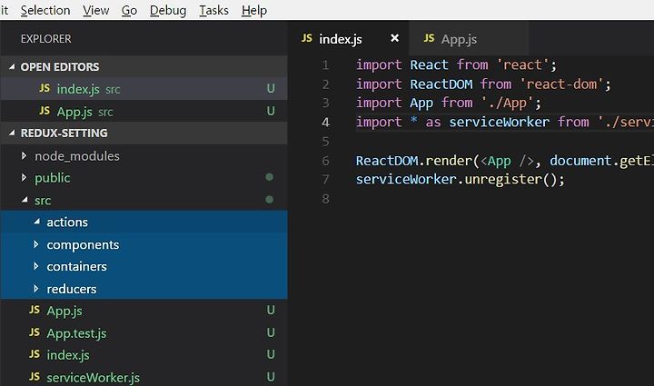
Task: Click JS icon beside index.js in Open Editors
Action: 45,88
